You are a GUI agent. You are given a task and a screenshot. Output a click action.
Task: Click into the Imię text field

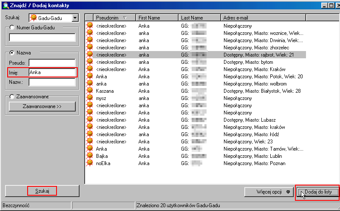pyautogui.click(x=52, y=72)
